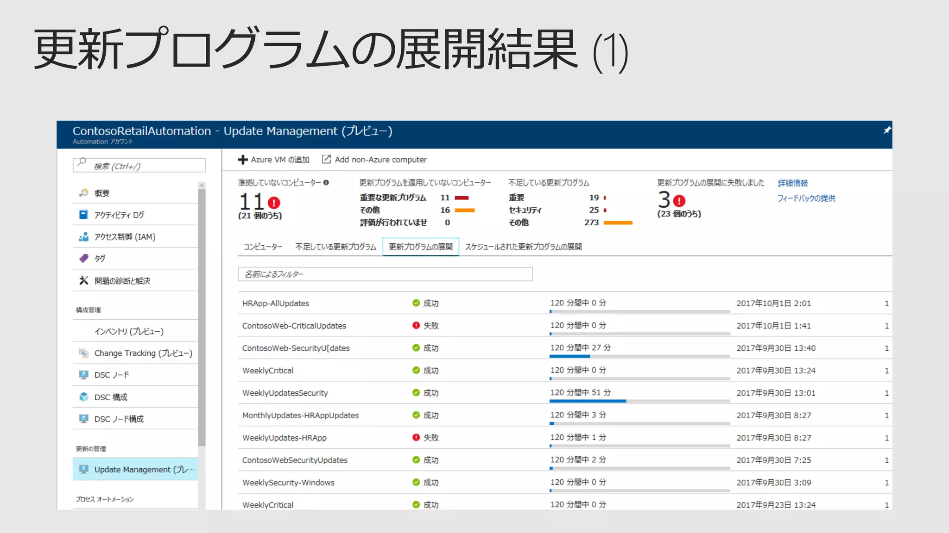Click アクセス制御 (IAM) icon
This screenshot has width=949, height=533.
click(84, 237)
